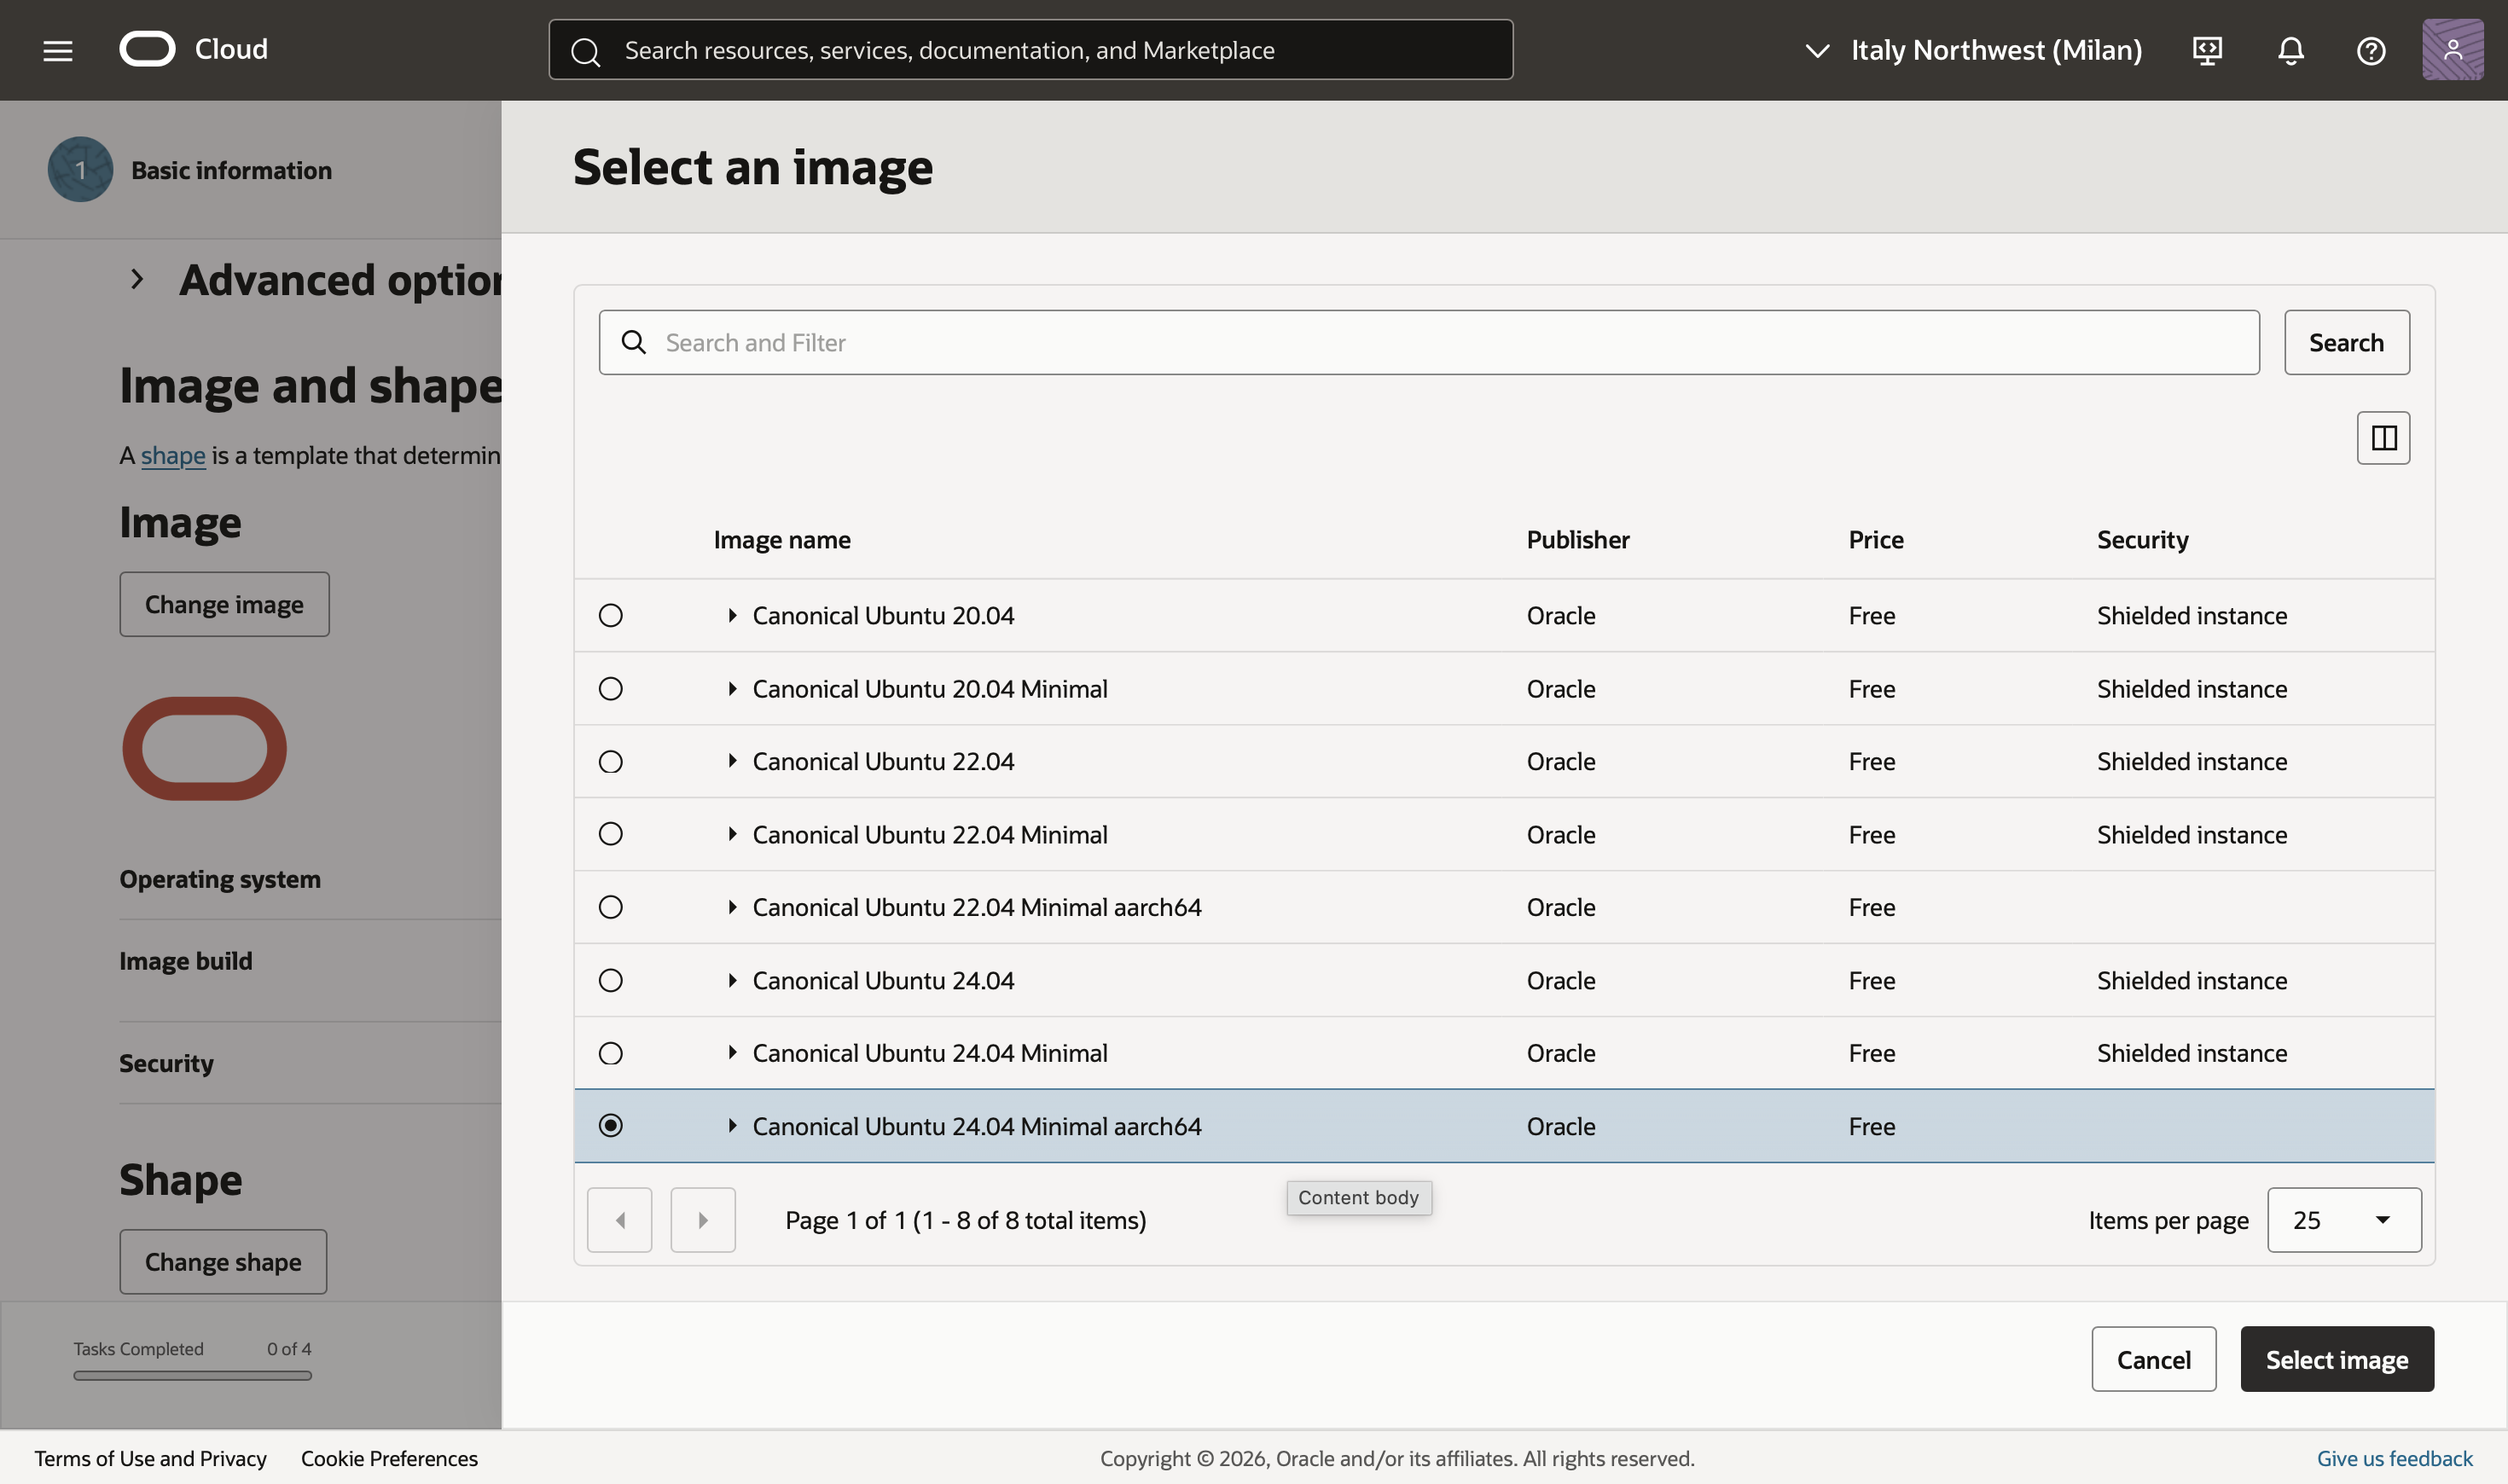The height and width of the screenshot is (1484, 2508).
Task: Open Items per page dropdown
Action: [2343, 1220]
